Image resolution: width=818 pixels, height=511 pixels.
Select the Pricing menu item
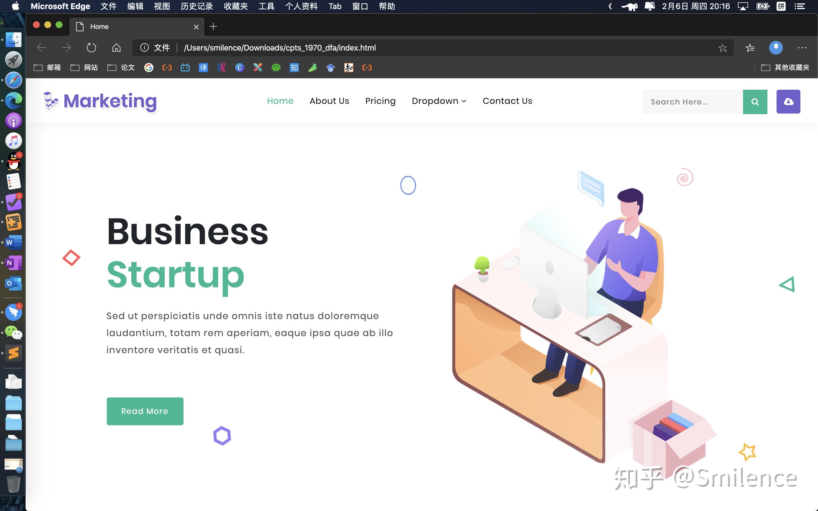[x=380, y=101]
